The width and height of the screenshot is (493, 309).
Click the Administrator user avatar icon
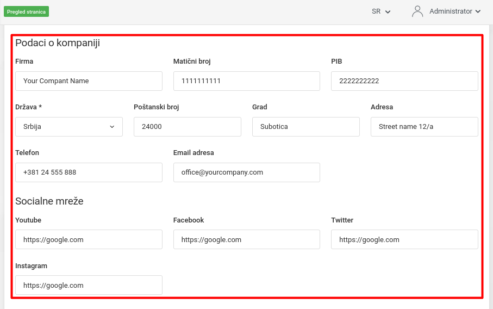[x=417, y=11]
